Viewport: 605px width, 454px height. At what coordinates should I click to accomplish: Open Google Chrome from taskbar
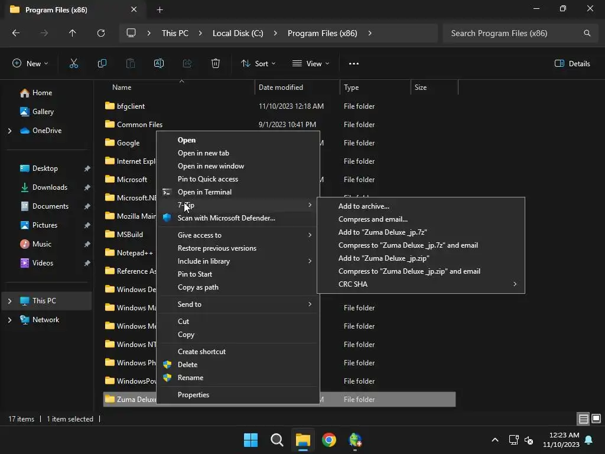pos(329,440)
